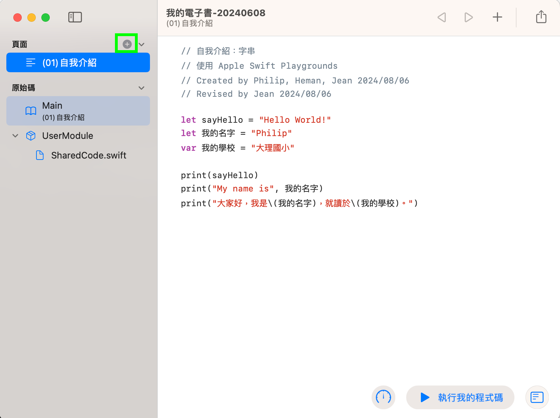Click the UserModule cube icon
Screen dimensions: 560x418
[x=31, y=136]
